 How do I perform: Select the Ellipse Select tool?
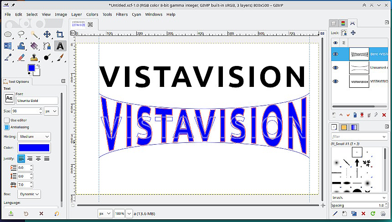click(x=8, y=35)
